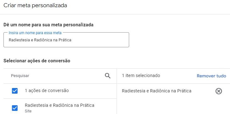The image size is (230, 114).
Task: Click the '1 item selecionado' counter text
Action: [x=141, y=75]
